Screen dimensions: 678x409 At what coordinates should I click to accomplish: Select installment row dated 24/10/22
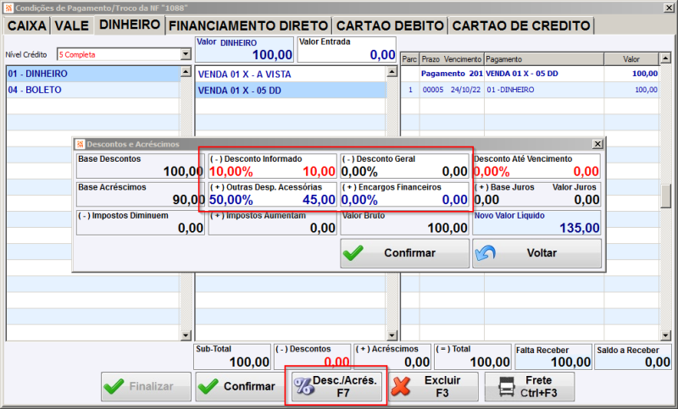530,90
